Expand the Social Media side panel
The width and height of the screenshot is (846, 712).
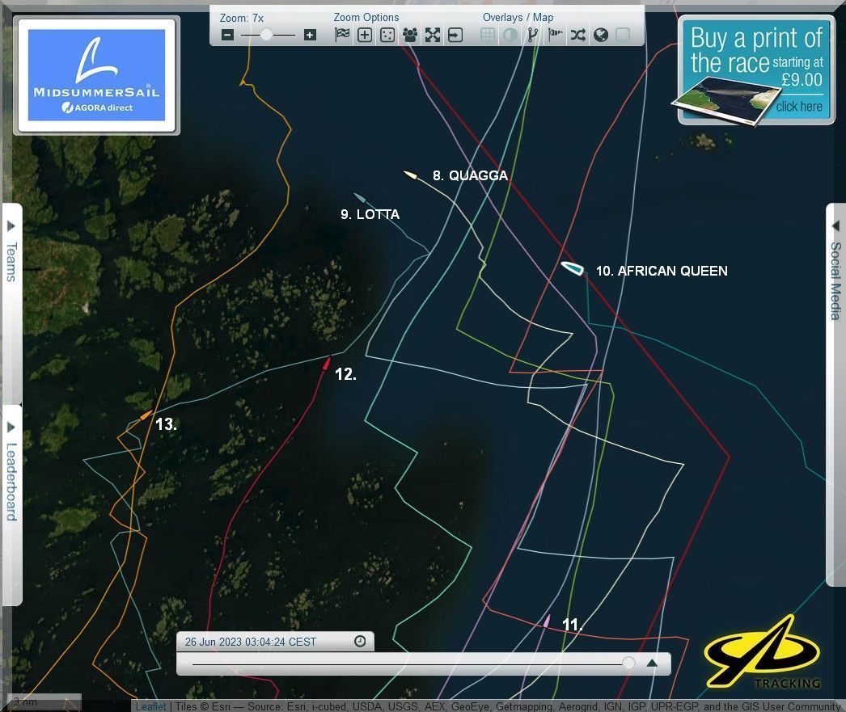[x=835, y=273]
